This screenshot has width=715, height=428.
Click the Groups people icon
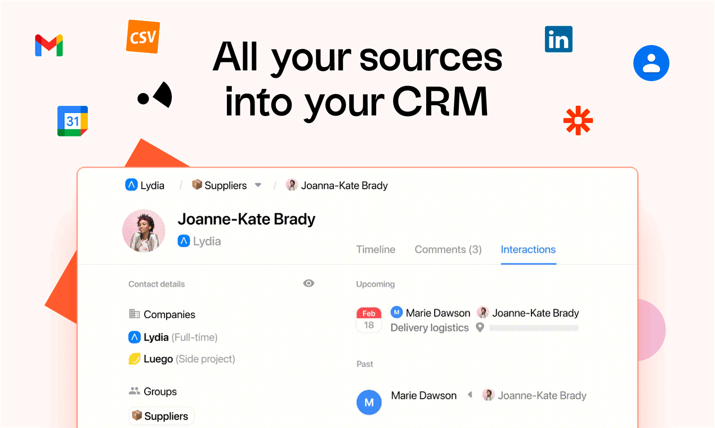(x=134, y=391)
